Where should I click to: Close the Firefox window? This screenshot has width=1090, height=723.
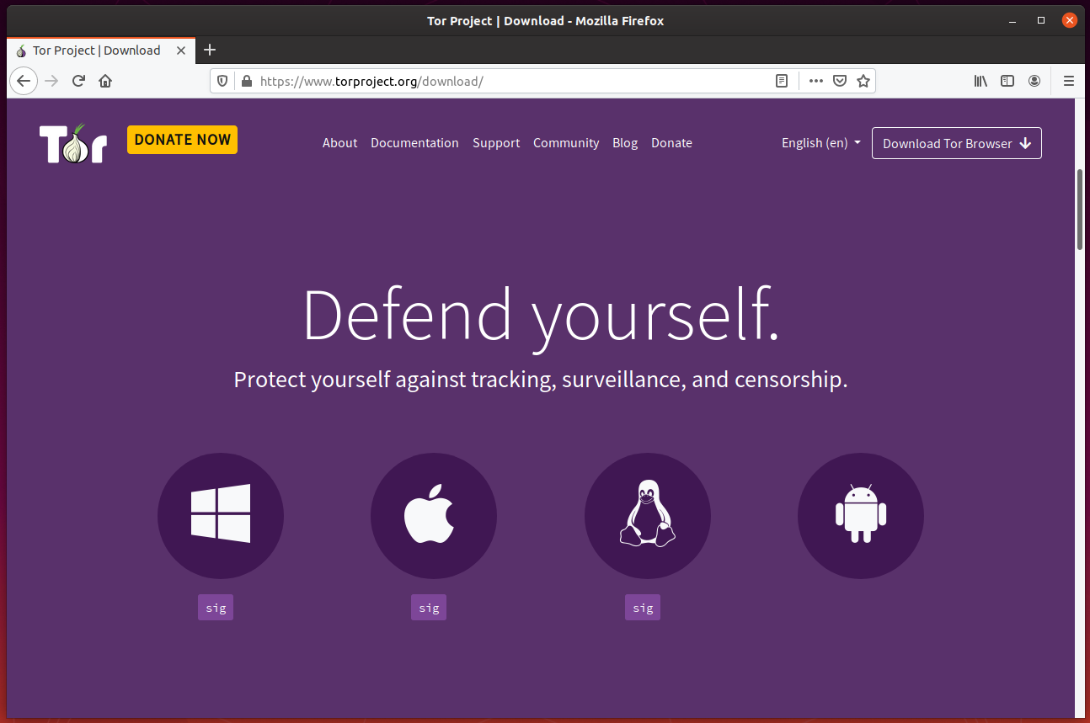[1070, 20]
